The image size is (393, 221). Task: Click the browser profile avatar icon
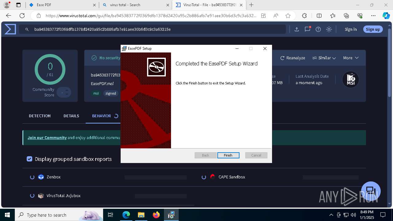click(x=7, y=5)
